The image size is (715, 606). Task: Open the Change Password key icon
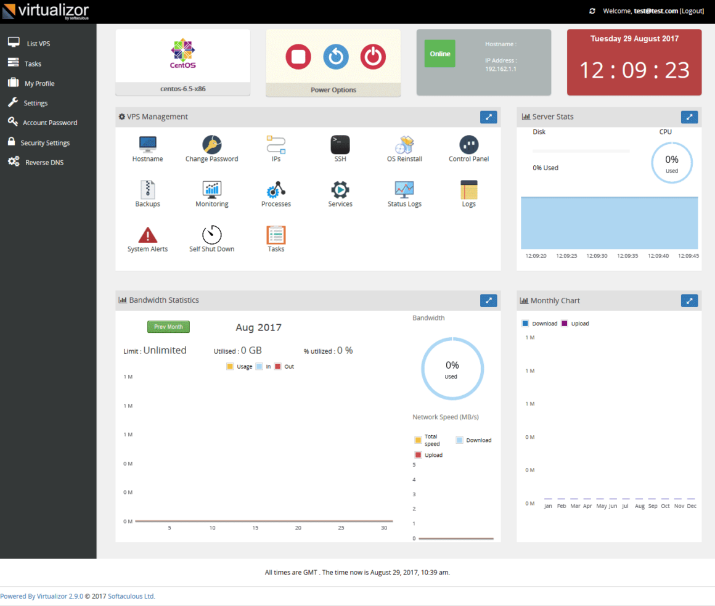tap(211, 144)
